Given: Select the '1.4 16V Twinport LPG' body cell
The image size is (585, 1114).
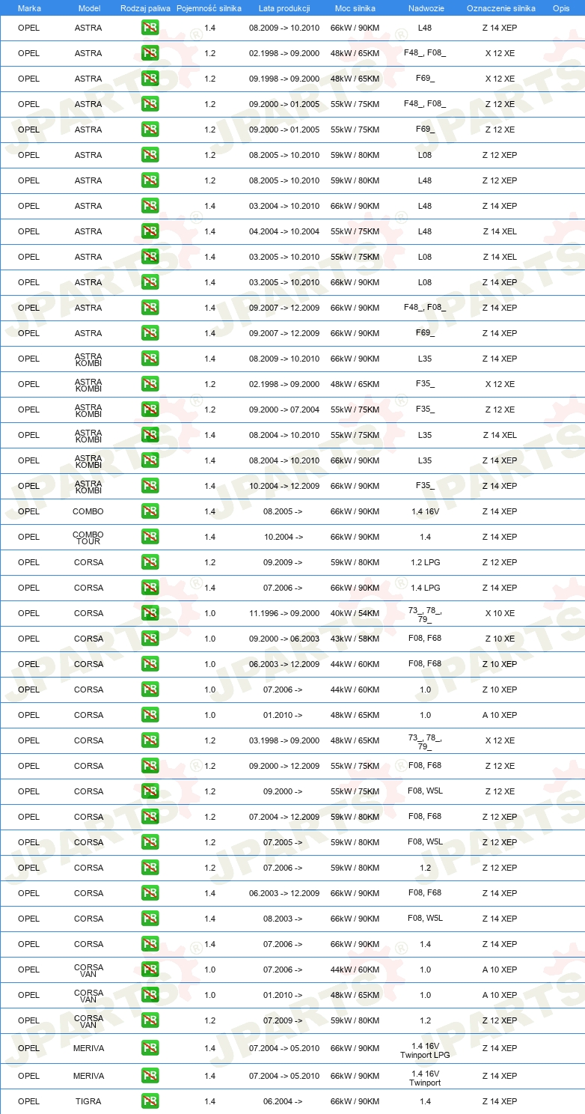Looking at the screenshot, I should [425, 1050].
